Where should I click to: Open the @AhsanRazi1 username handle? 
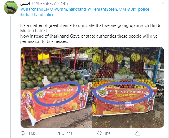click(44, 3)
